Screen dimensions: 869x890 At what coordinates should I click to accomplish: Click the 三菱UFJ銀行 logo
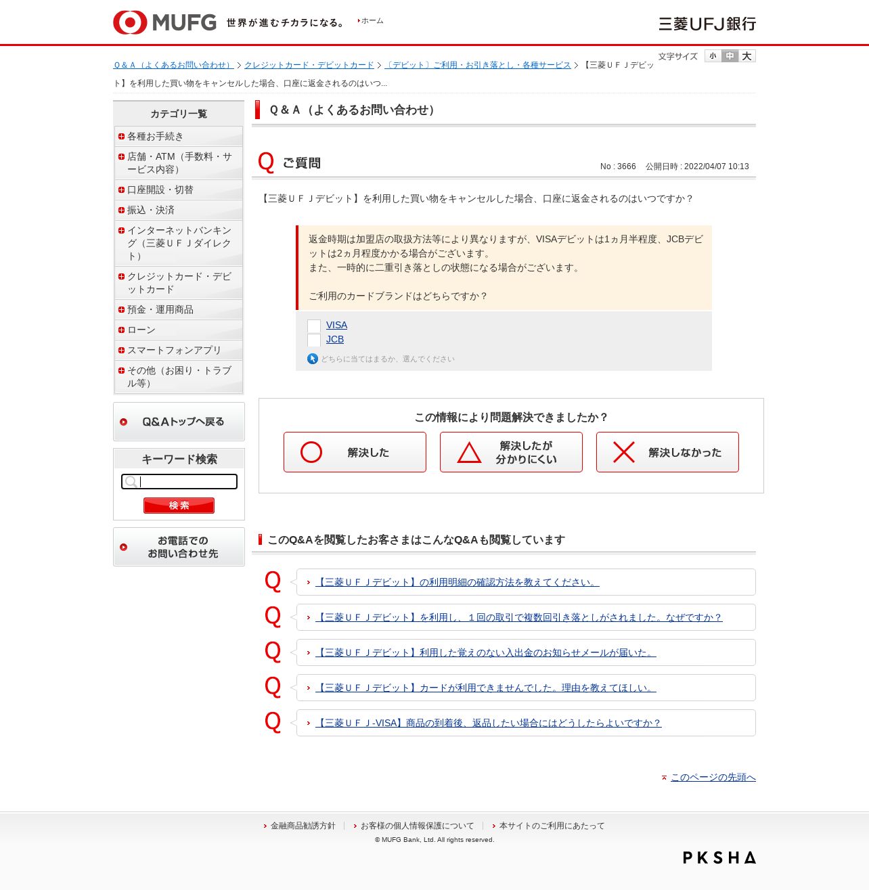click(x=707, y=24)
